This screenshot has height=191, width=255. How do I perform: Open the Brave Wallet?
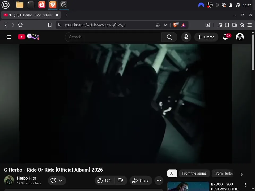click(235, 25)
